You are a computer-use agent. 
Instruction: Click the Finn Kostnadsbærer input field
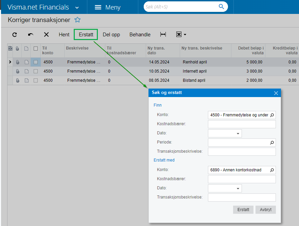242,124
